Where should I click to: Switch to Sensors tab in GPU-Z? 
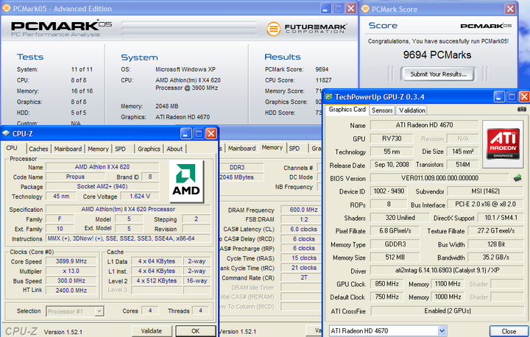click(x=382, y=110)
